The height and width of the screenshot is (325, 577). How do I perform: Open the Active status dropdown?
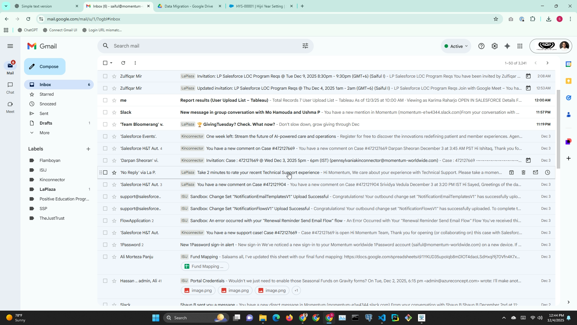456,46
